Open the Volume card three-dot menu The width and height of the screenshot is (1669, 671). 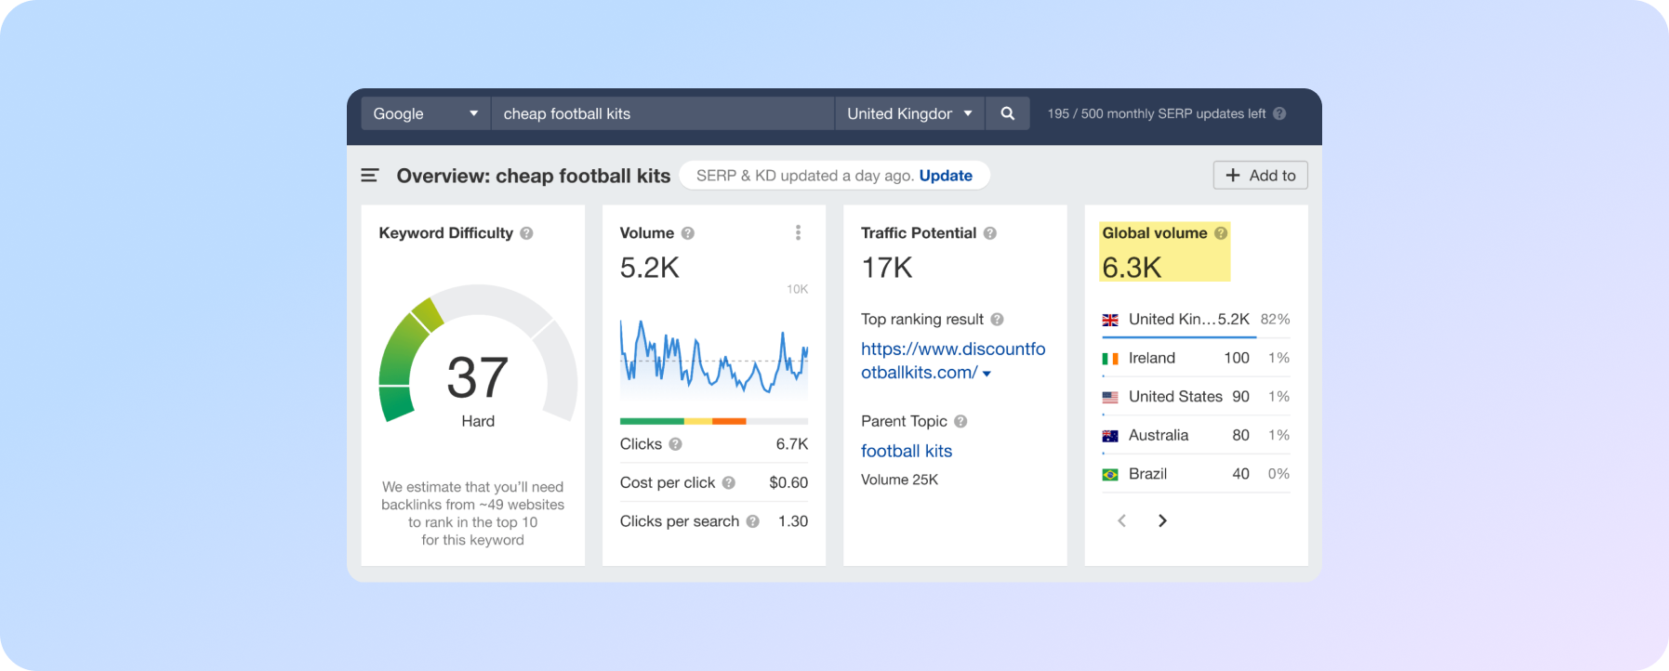click(798, 232)
